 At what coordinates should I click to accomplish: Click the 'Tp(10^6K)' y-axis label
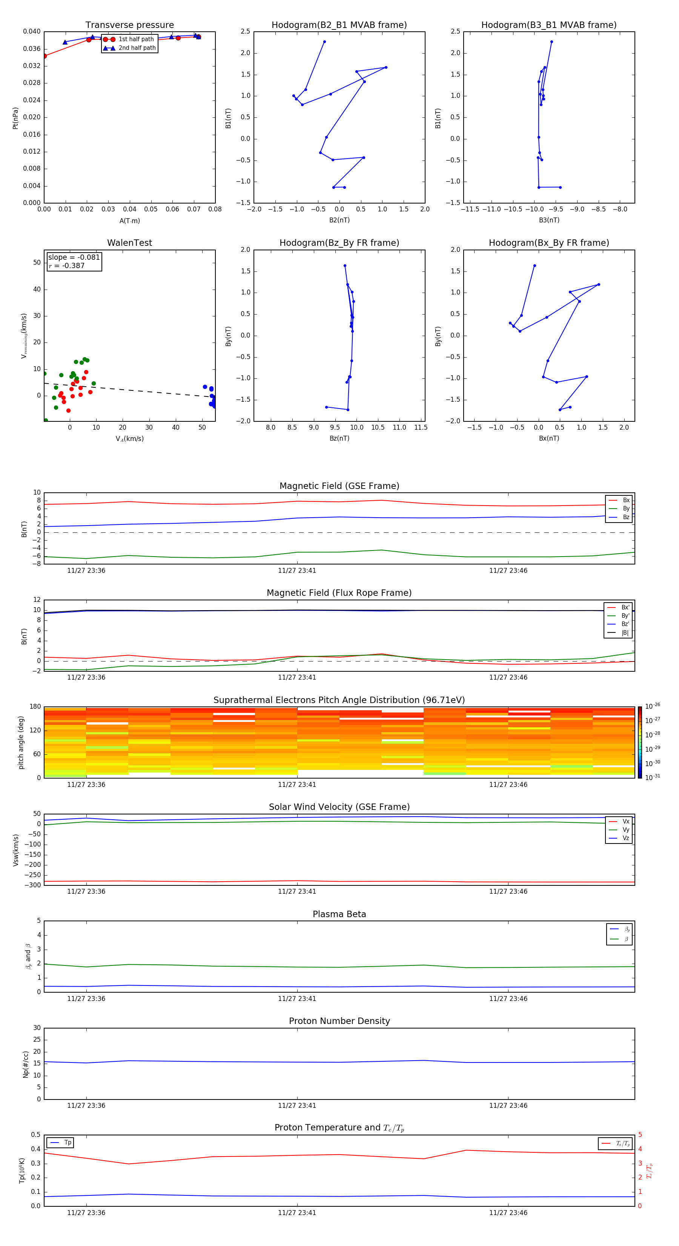(x=22, y=1171)
